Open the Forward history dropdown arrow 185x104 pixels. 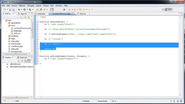[92, 10]
